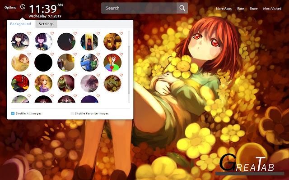289x180 pixels.
Task: Select the orange Asriel and child wallpaper
Action: (x=112, y=42)
